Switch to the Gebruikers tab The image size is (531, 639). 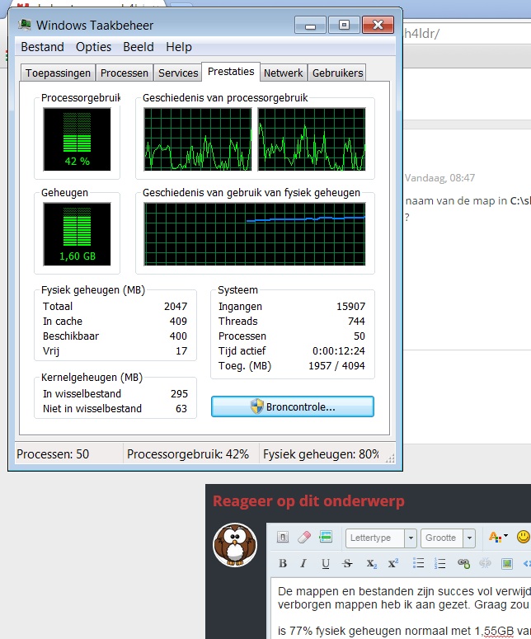point(337,73)
